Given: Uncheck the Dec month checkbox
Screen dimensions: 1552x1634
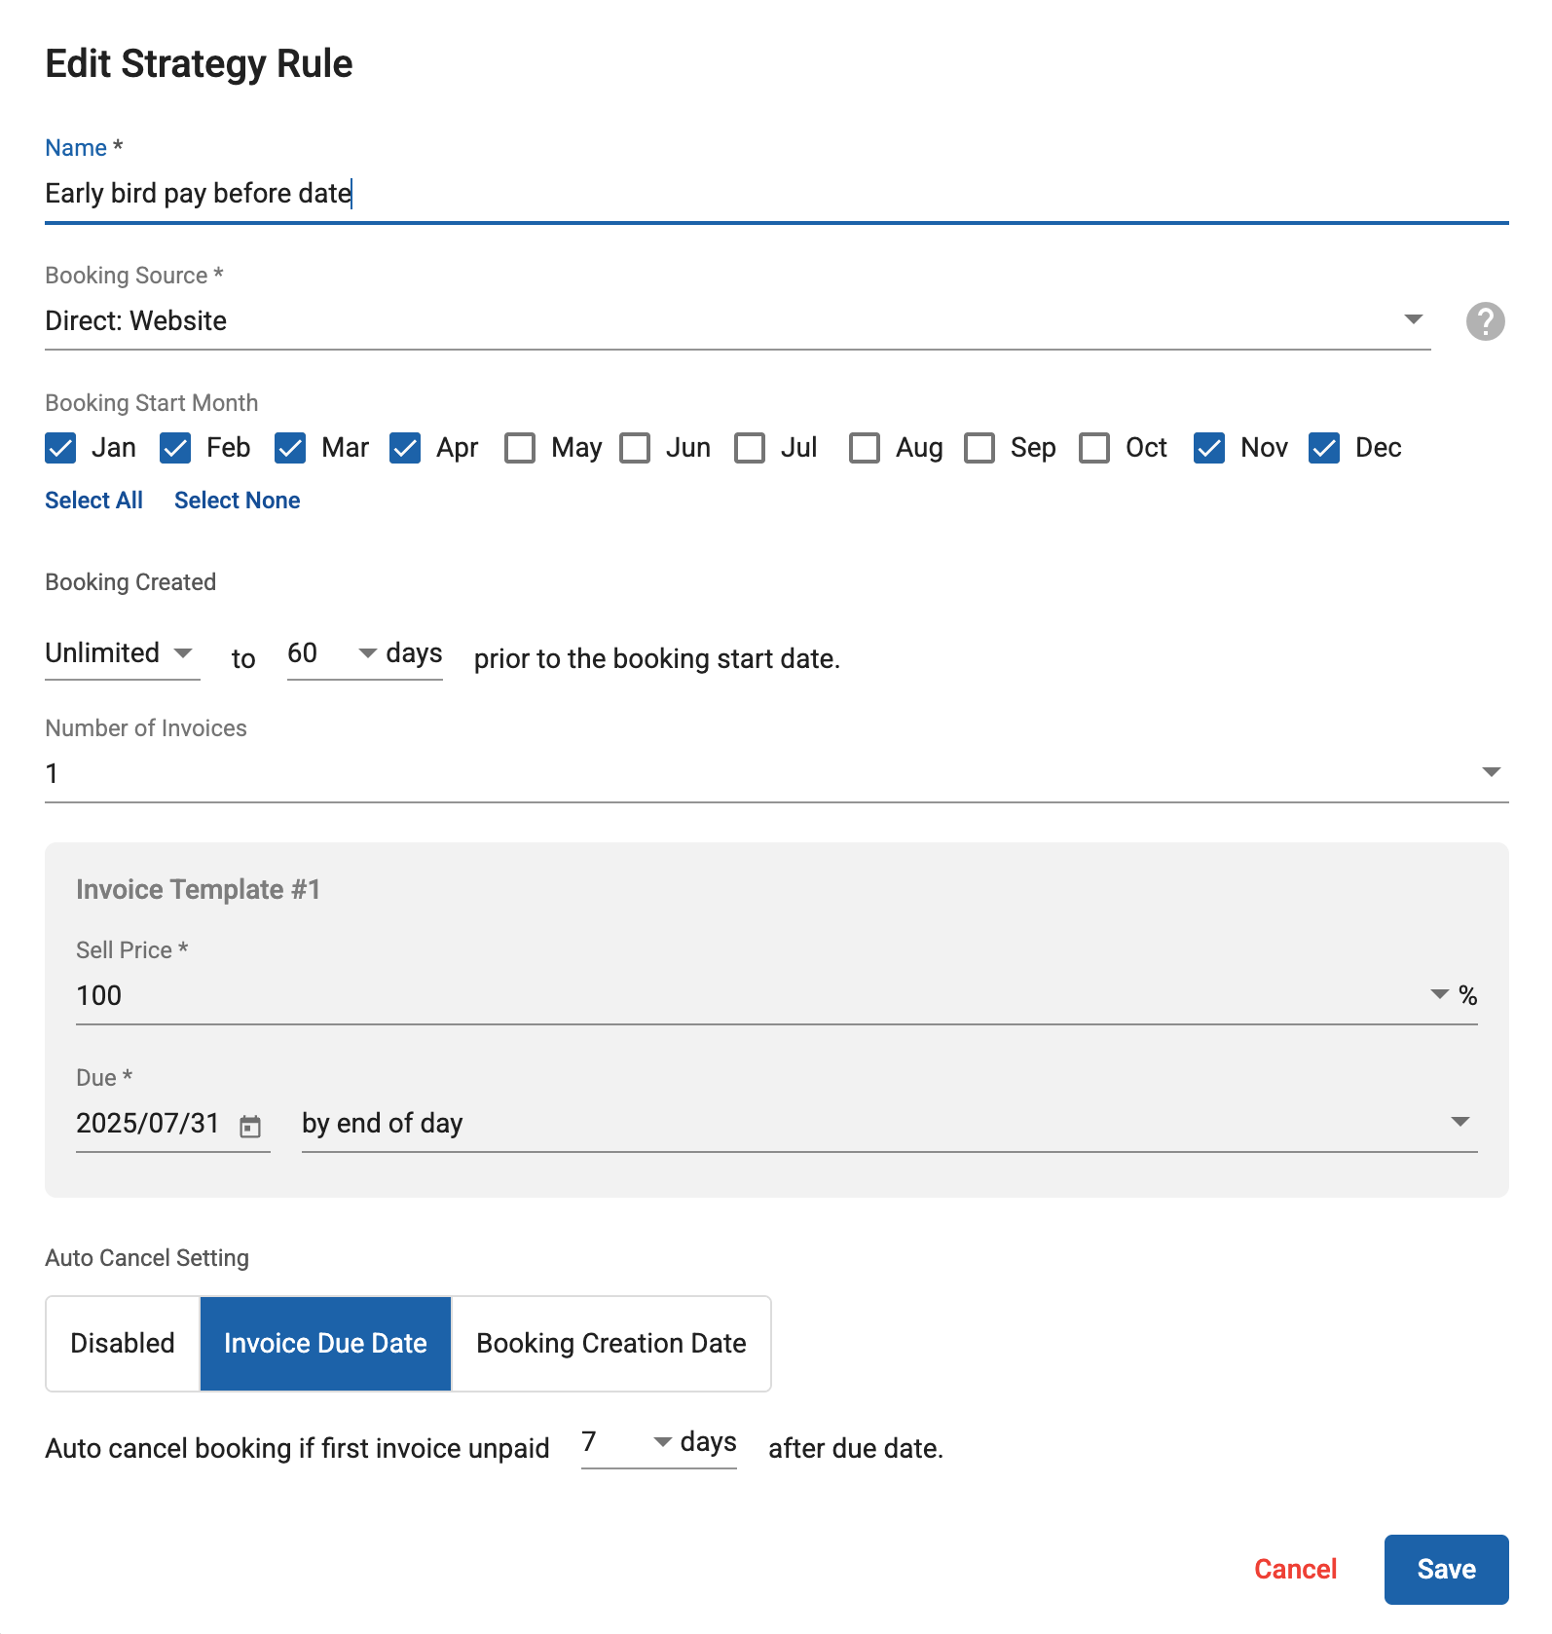Looking at the screenshot, I should 1324,448.
